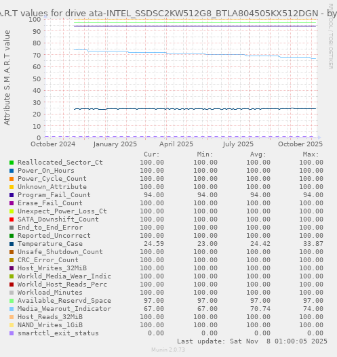
Task: Click the graph title with drive name
Action: (x=168, y=14)
